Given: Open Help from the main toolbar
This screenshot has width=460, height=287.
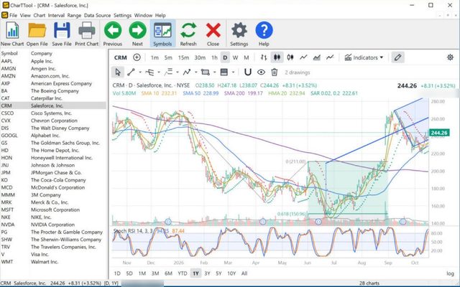Looking at the screenshot, I should 264,34.
